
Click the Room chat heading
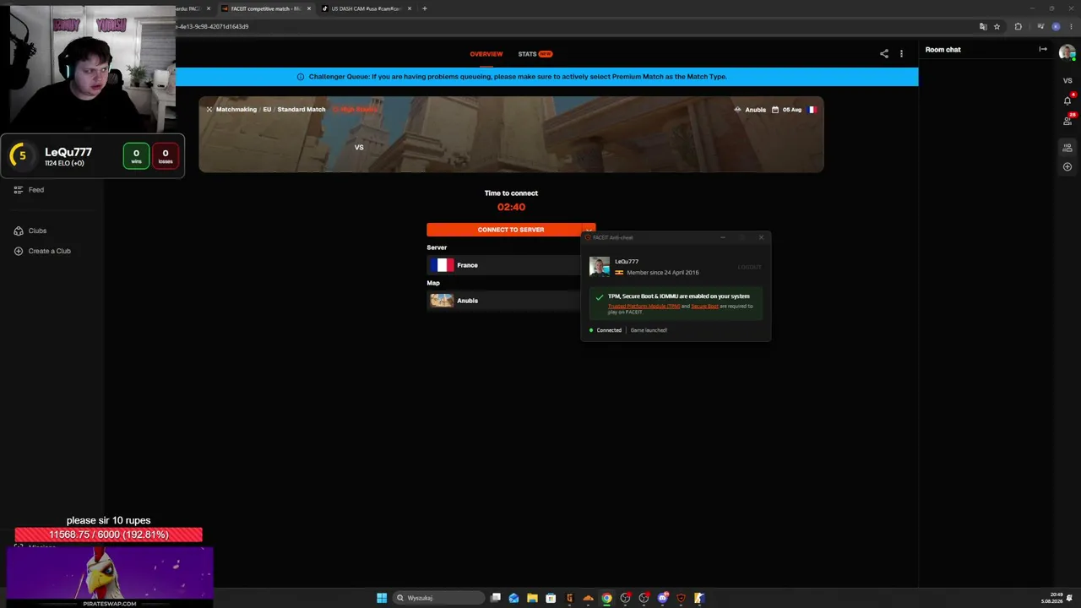tap(943, 50)
